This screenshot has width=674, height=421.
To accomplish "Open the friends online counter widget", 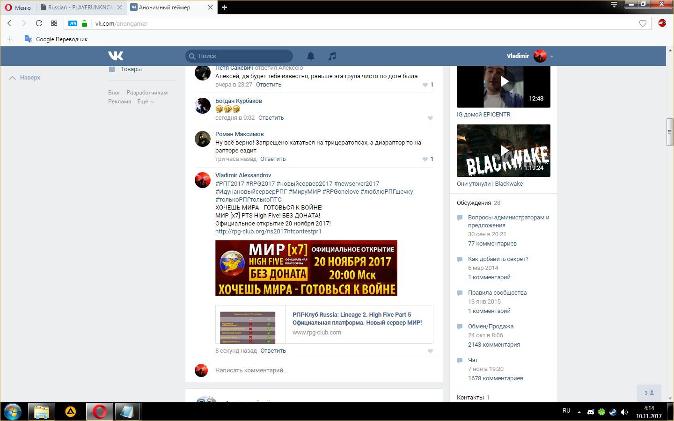I will coord(649,393).
